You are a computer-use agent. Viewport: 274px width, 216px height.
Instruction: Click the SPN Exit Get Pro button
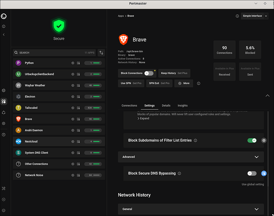(x=159, y=83)
